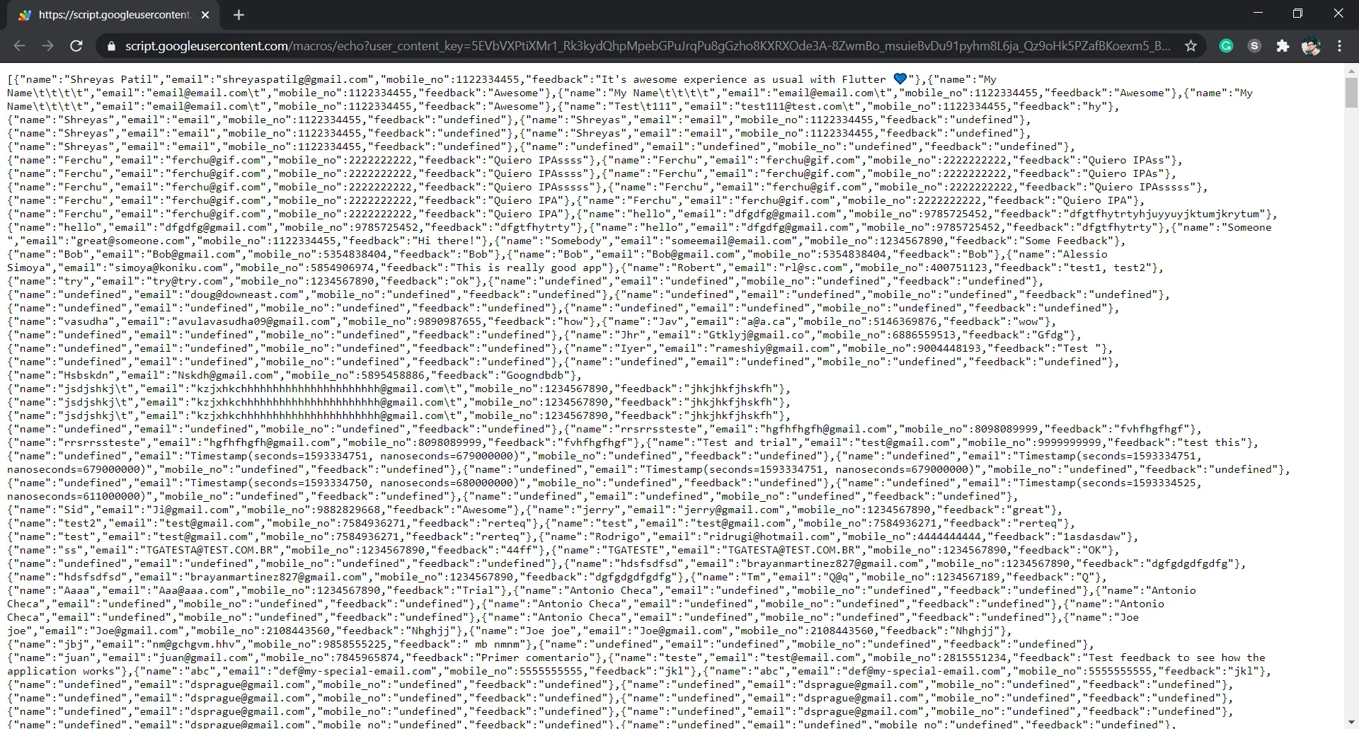Open the Session extension with the S icon
Image resolution: width=1359 pixels, height=729 pixels.
point(1254,46)
